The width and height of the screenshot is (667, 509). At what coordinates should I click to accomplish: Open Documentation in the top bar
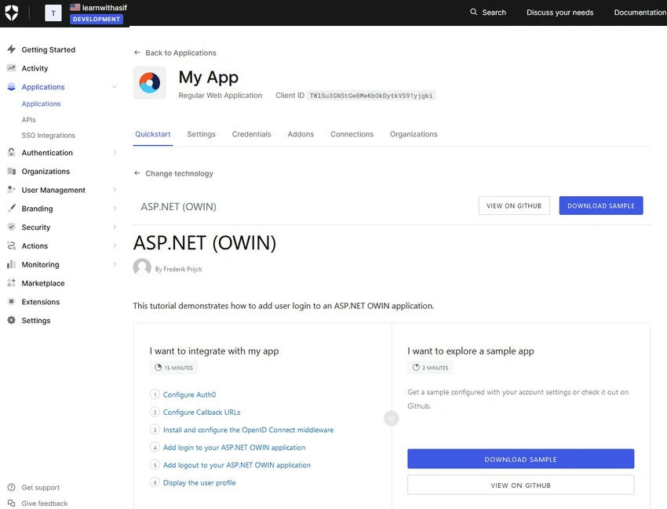[x=640, y=13]
